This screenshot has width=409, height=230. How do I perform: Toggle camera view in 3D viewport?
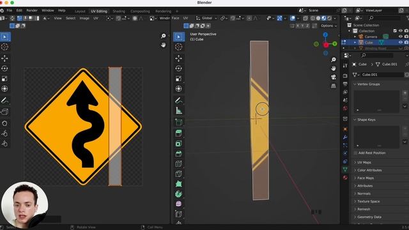[334, 77]
